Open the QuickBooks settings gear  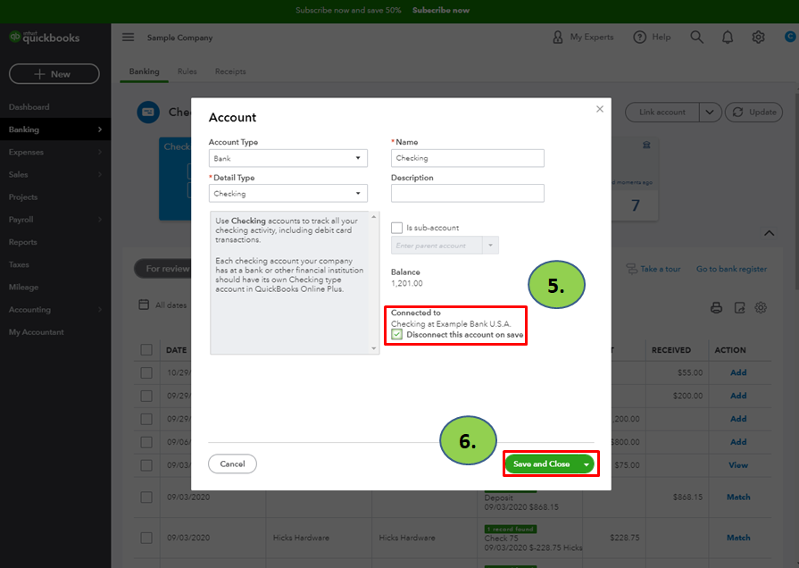pos(758,37)
